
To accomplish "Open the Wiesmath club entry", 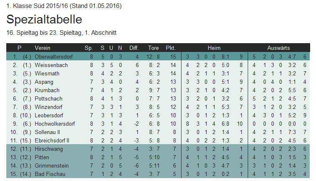I will pyautogui.click(x=47, y=73).
